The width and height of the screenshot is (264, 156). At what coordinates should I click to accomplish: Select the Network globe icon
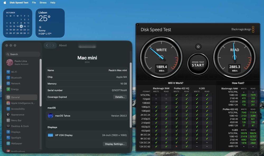(8, 83)
